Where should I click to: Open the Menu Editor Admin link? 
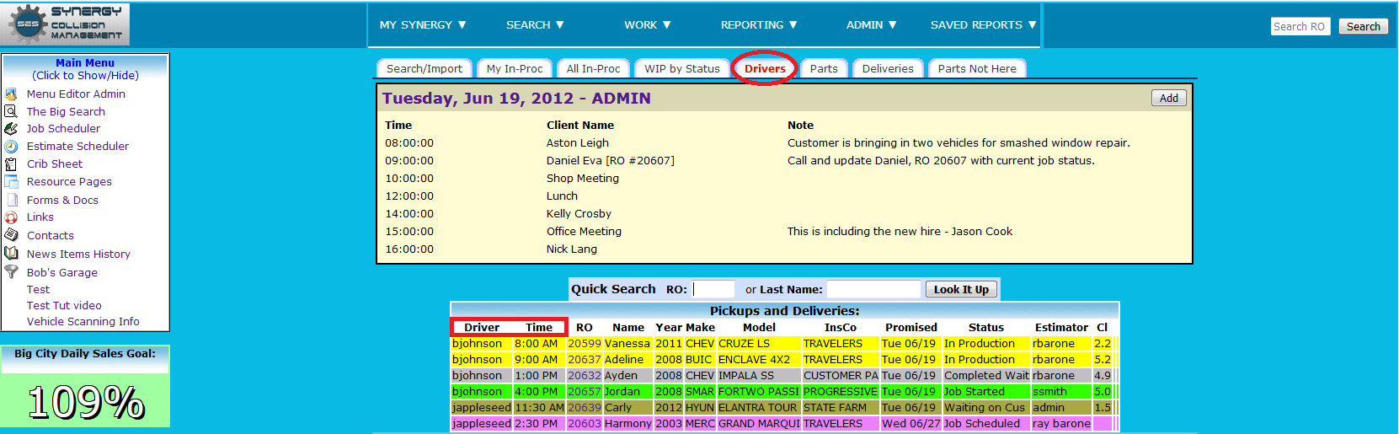click(76, 94)
